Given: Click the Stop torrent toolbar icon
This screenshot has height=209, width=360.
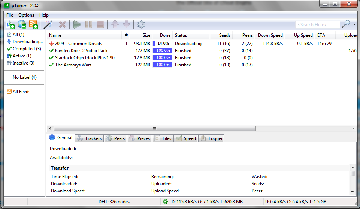Looking at the screenshot, I should (x=100, y=24).
